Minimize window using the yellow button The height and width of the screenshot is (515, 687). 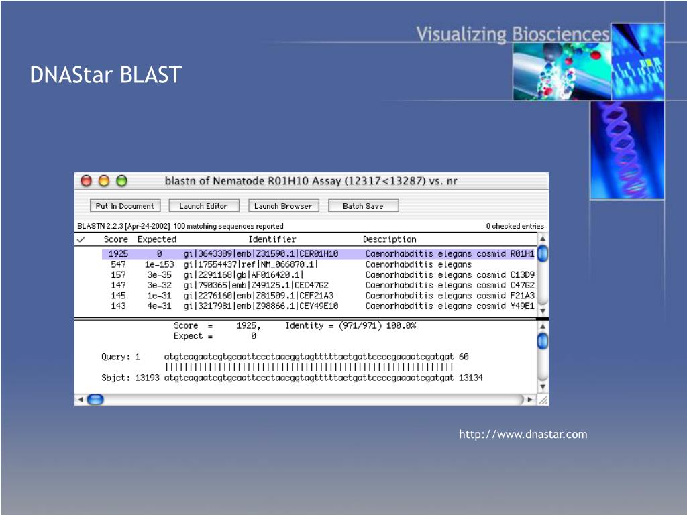coord(104,181)
